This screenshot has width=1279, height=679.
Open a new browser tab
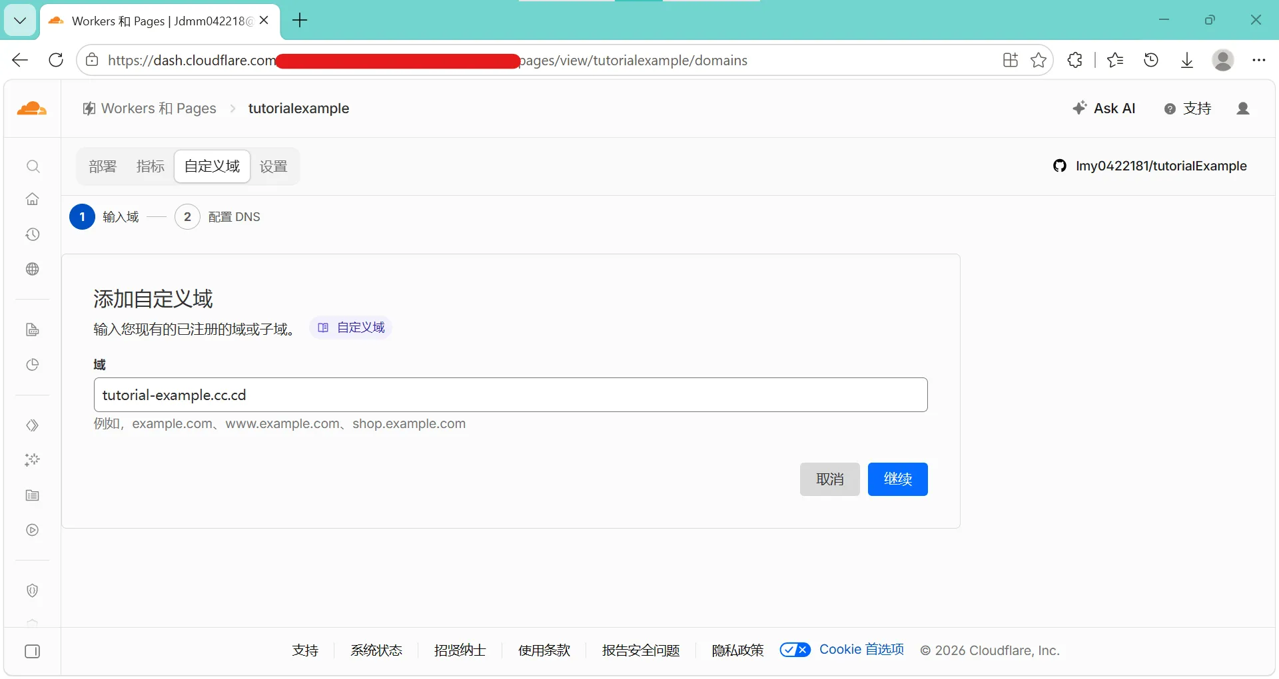[x=300, y=21]
